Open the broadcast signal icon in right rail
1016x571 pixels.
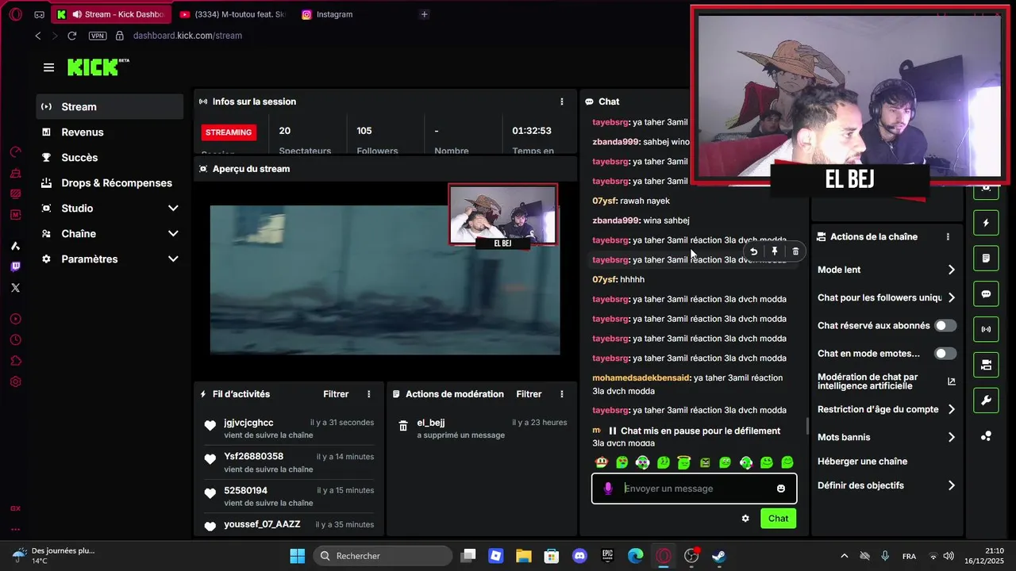pos(986,329)
